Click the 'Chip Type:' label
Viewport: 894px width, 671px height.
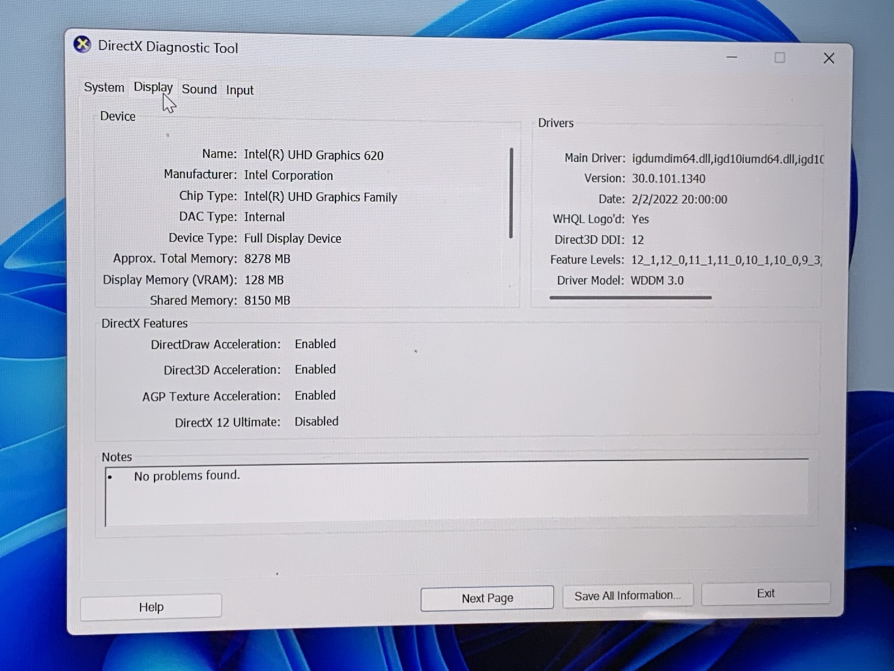point(208,196)
